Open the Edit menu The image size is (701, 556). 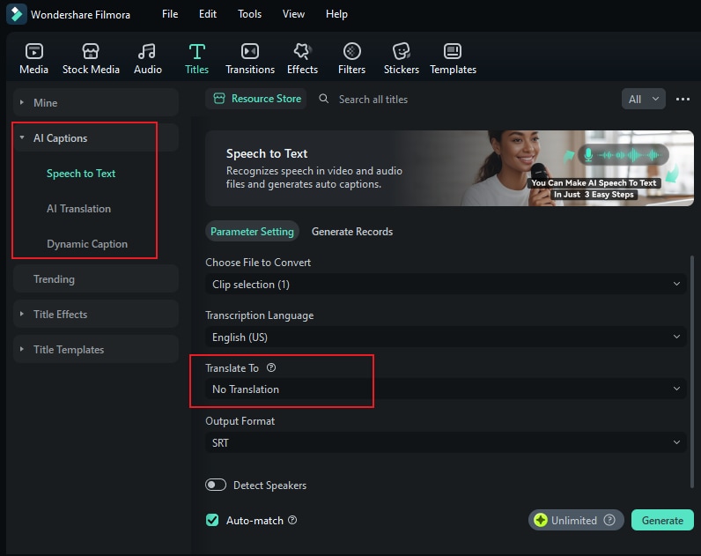[208, 14]
